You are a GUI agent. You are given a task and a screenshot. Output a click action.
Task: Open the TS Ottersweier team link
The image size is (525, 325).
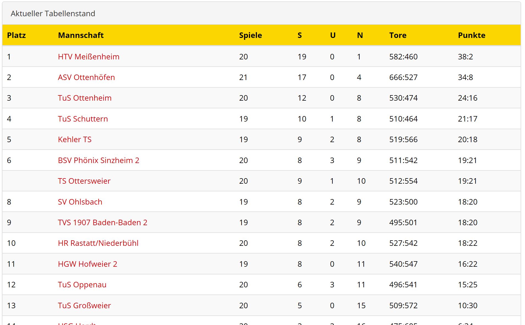pyautogui.click(x=84, y=181)
